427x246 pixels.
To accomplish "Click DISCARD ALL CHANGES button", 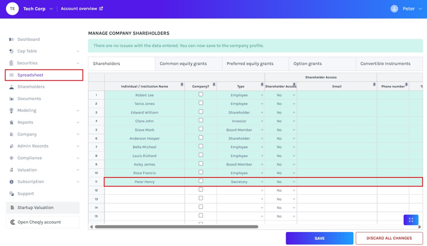I will (389, 238).
